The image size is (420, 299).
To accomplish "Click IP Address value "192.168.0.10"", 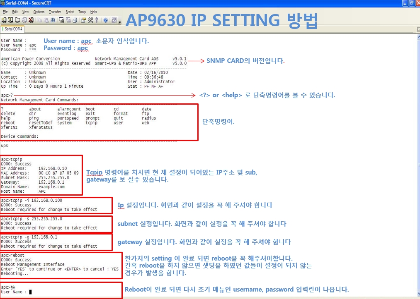I will click(x=53, y=168).
